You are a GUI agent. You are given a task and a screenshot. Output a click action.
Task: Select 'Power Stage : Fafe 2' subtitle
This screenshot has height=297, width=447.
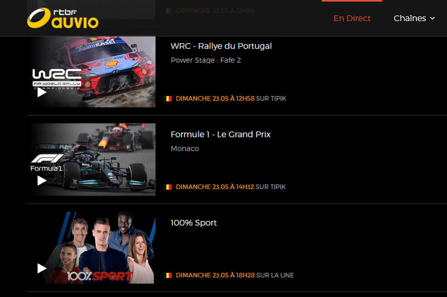pos(206,60)
